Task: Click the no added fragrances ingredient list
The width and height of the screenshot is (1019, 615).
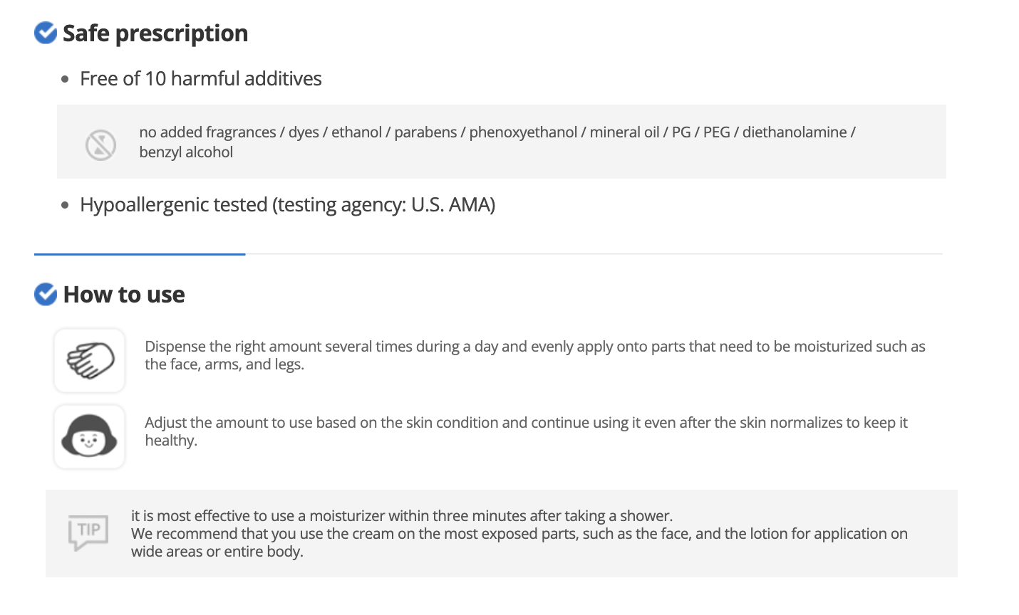Action: 497,132
